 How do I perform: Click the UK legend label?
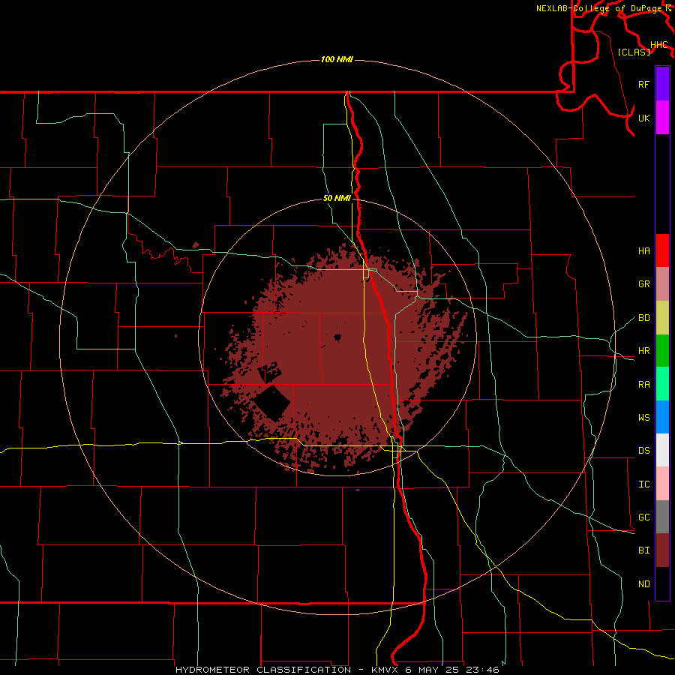point(643,118)
